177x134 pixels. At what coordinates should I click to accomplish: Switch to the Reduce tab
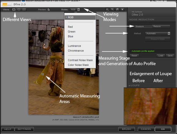pos(161,26)
